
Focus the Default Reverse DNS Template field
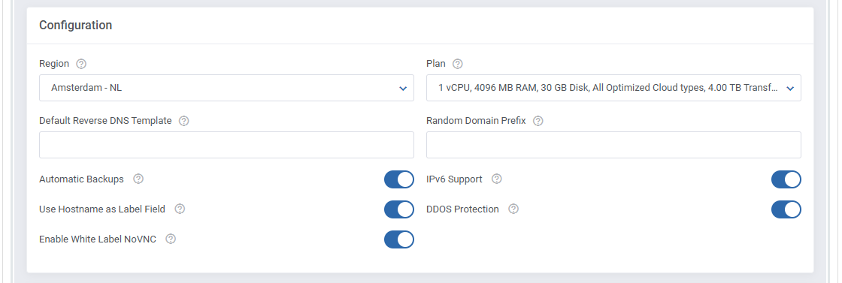point(226,145)
